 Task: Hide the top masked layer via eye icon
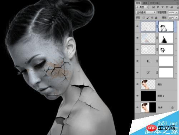pos(137,26)
